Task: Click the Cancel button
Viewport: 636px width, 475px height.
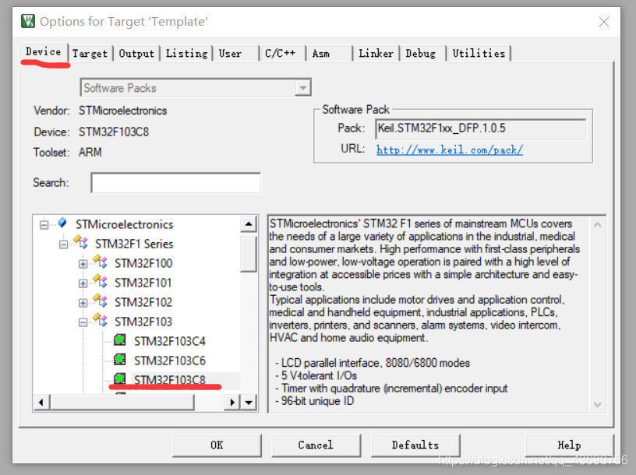Action: click(x=316, y=445)
